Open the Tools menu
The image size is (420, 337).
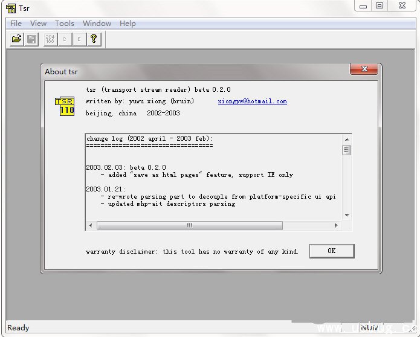pyautogui.click(x=65, y=24)
